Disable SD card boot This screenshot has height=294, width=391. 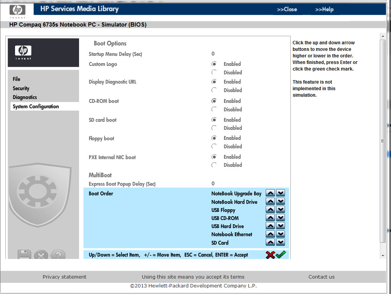214,128
